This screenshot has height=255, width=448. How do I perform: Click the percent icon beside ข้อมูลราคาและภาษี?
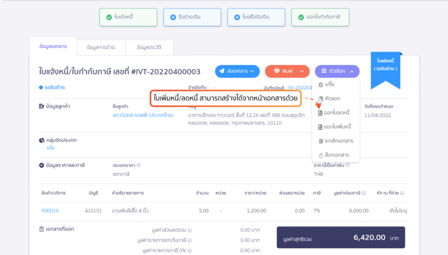pos(42,165)
